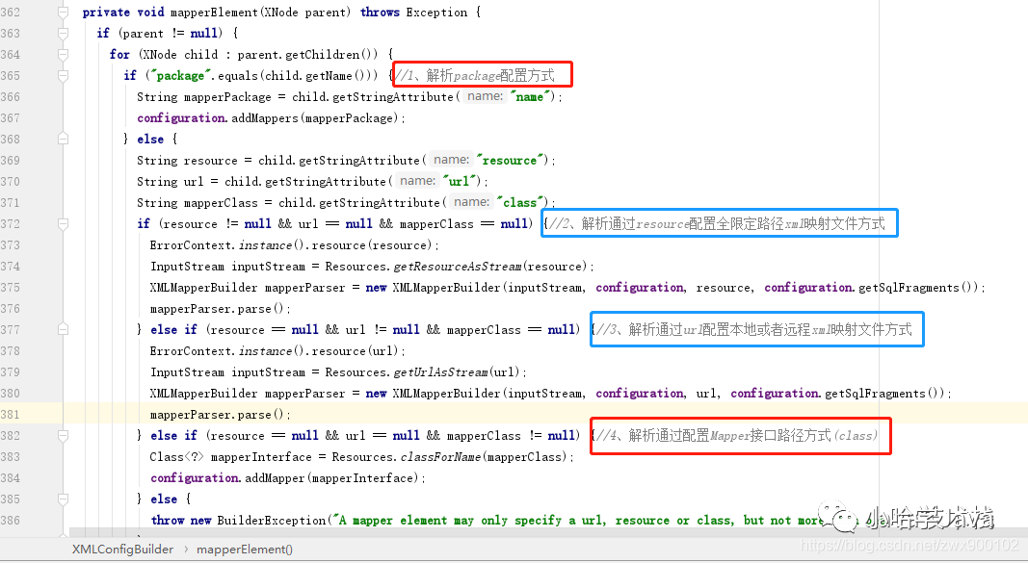Click the "url" string literal on line 370
Screen dimensions: 1028x563
[461, 181]
